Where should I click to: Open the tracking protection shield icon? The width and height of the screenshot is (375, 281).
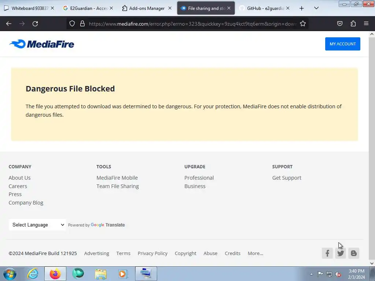(72, 23)
